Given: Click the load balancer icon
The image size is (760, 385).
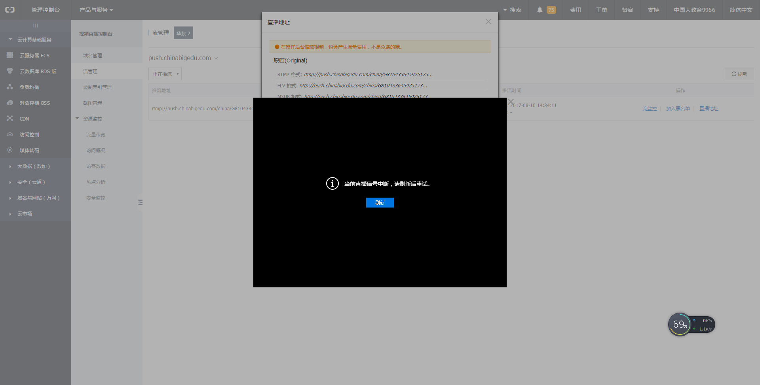Looking at the screenshot, I should (10, 87).
